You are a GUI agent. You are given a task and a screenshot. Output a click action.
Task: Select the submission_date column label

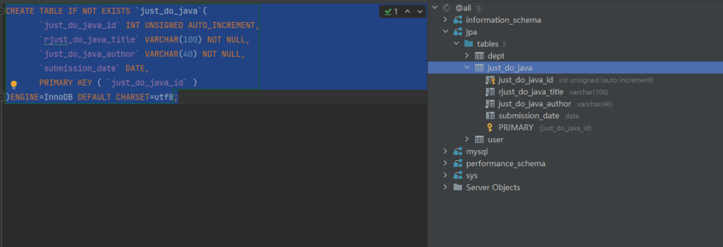529,116
